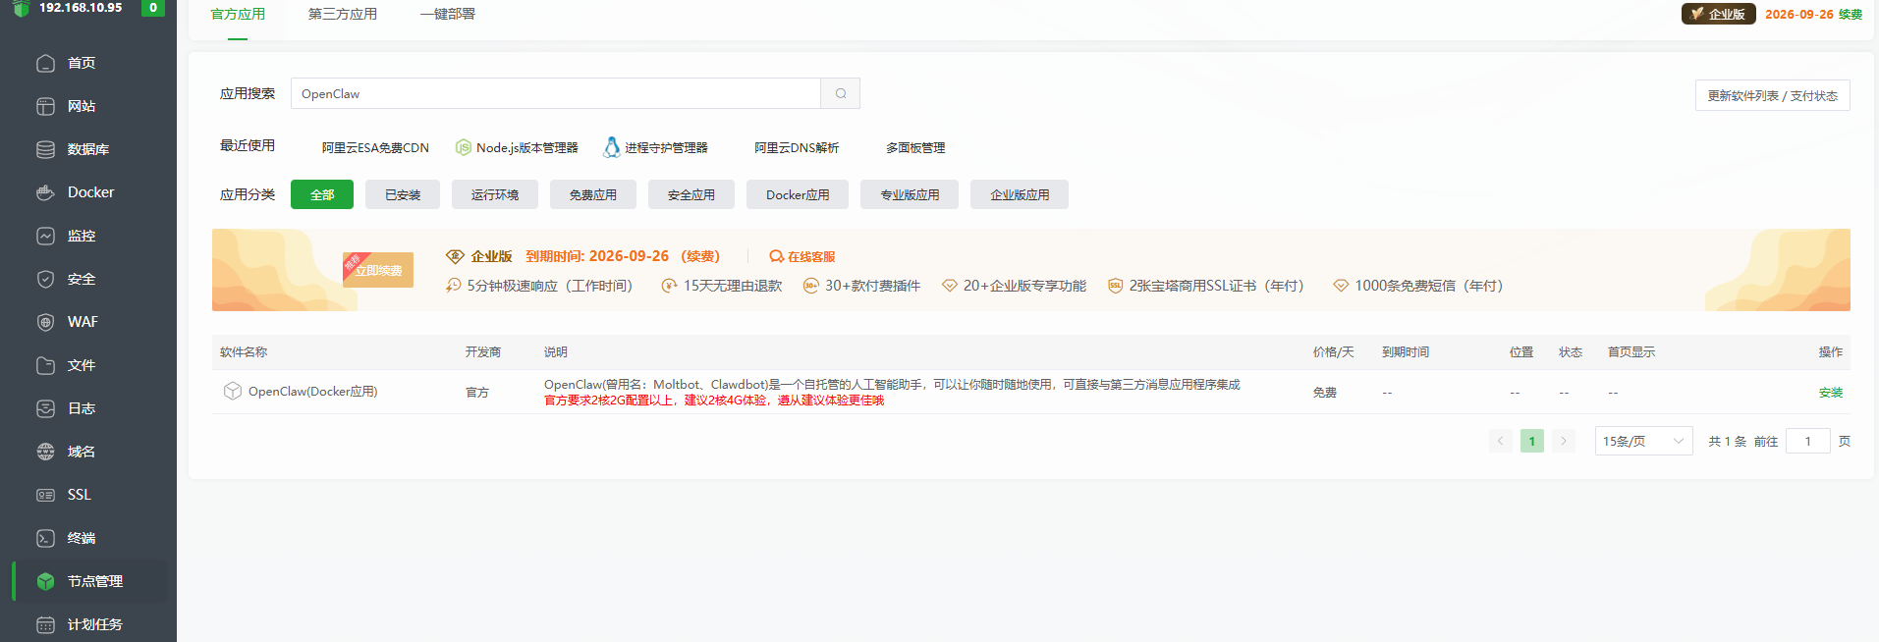Select the Docker应用 category filter

[798, 194]
